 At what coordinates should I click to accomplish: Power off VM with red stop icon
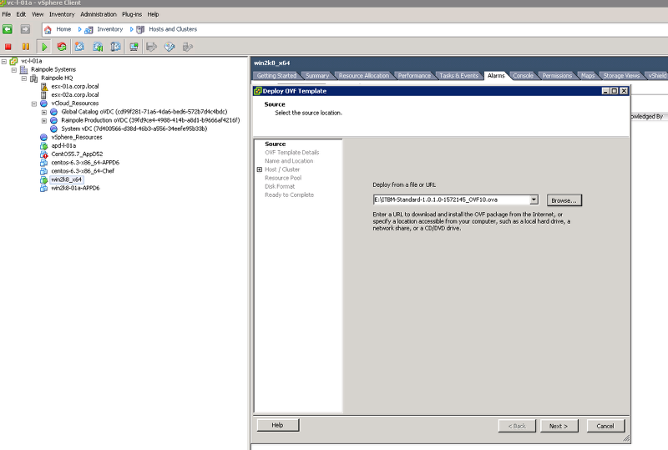(8, 47)
